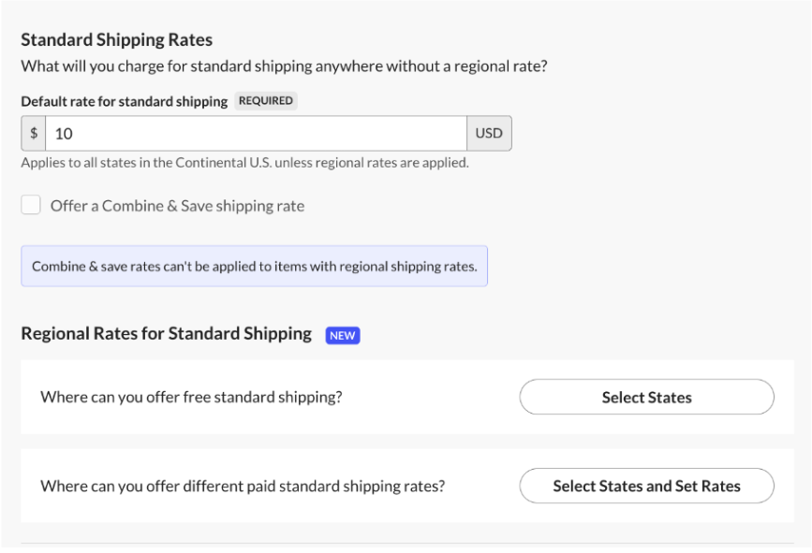Viewport: 812px width, 553px height.
Task: Click the USD currency suffix
Action: point(489,134)
